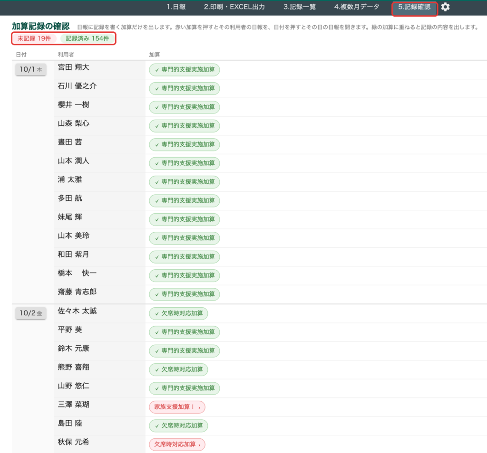This screenshot has height=453, width=487.
Task: Filter by 記録済み 154件
Action: pos(88,38)
